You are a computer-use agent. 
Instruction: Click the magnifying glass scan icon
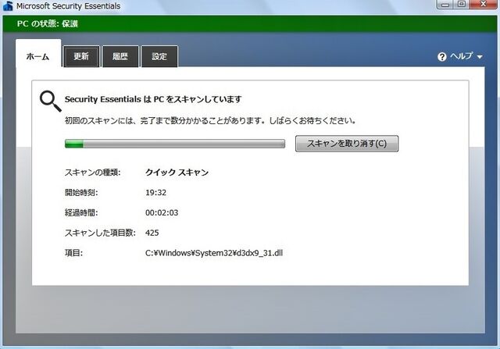50,101
